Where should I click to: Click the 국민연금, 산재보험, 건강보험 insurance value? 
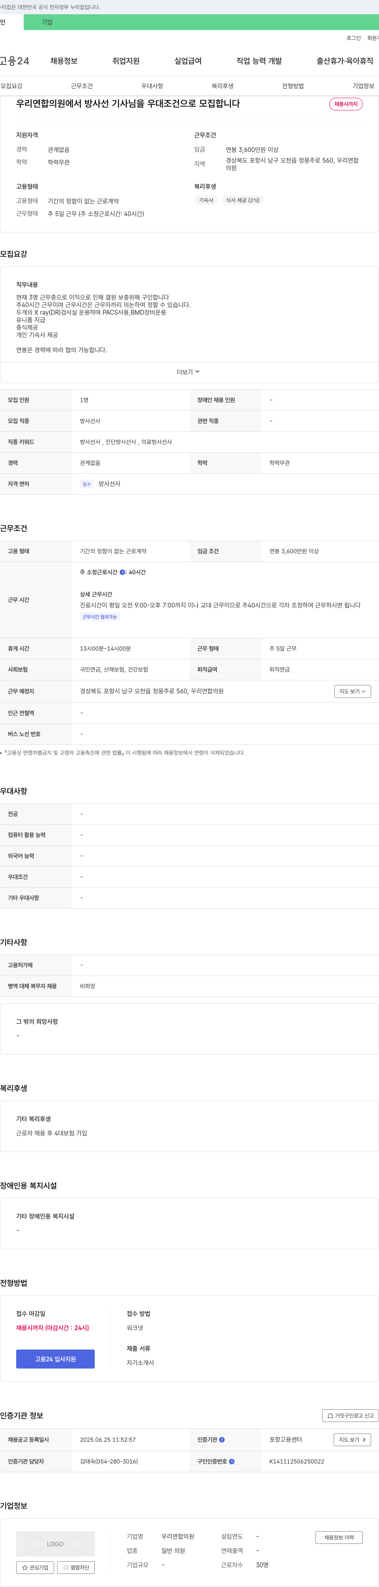tap(114, 670)
